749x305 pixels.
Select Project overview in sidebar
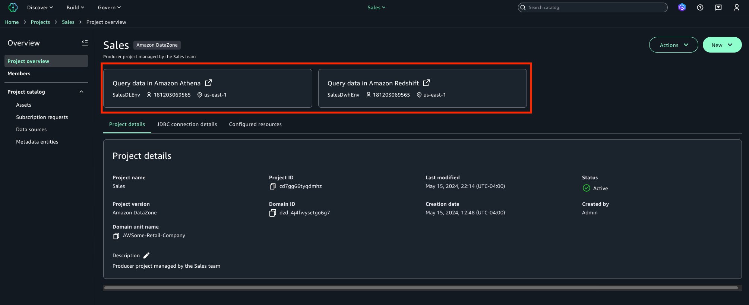[x=46, y=61]
